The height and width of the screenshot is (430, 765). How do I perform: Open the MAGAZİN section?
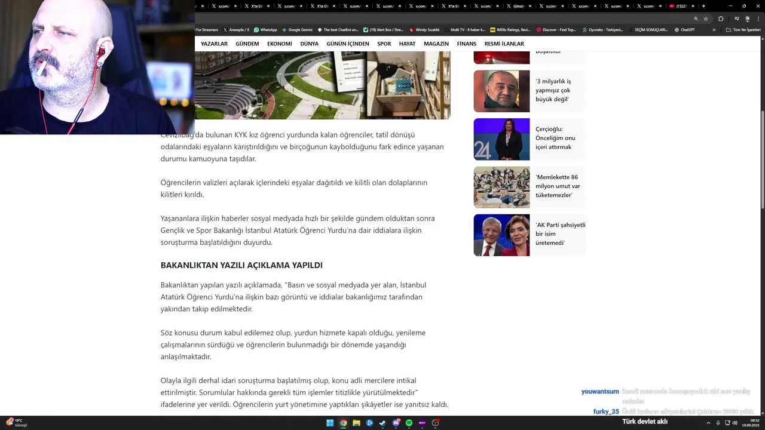[x=436, y=44]
